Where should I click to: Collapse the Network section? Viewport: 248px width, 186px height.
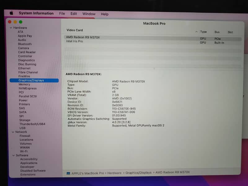click(13, 132)
